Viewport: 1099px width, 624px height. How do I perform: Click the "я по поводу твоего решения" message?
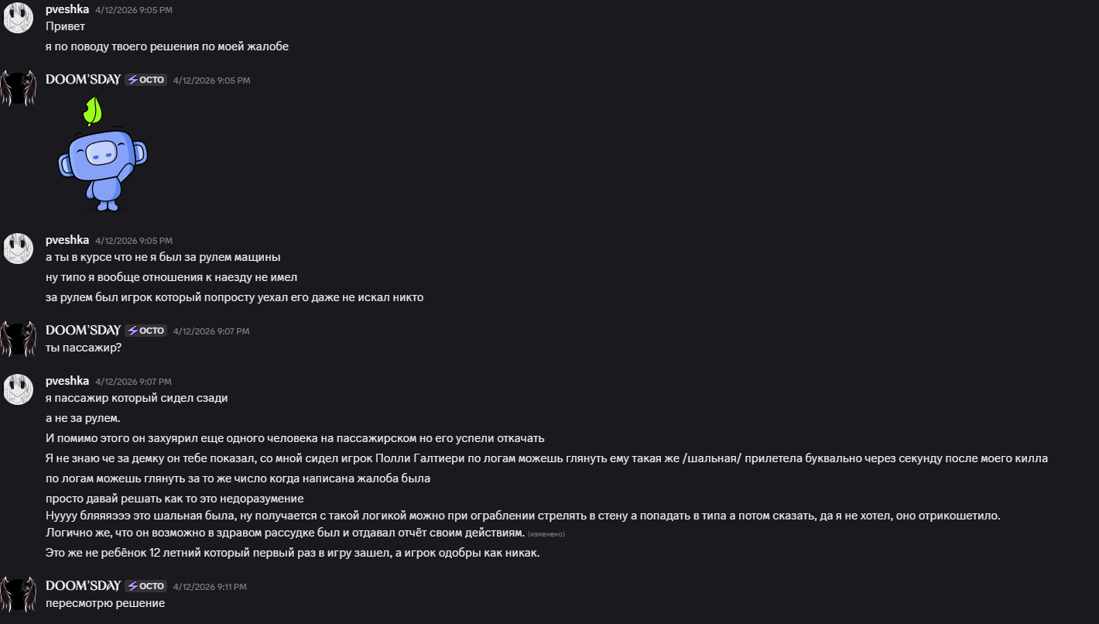pos(166,46)
